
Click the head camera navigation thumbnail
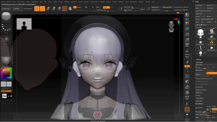coord(171,27)
